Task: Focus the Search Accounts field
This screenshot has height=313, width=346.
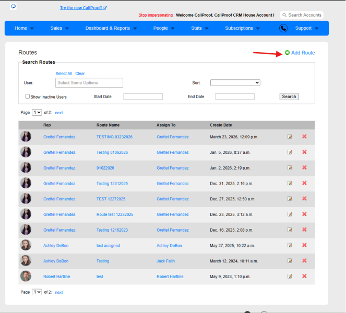Action: click(x=302, y=15)
